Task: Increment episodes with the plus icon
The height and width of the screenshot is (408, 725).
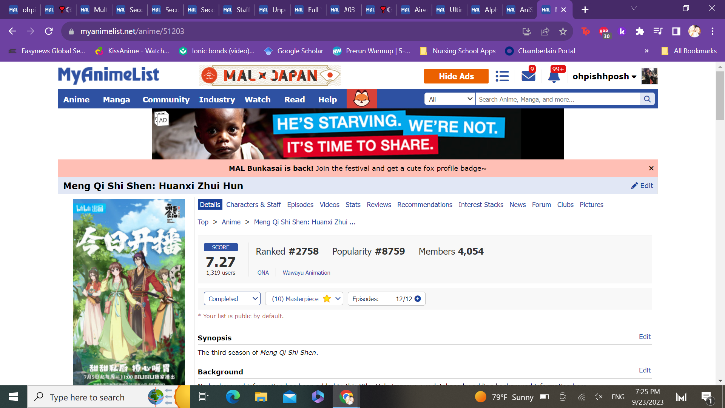Action: click(418, 299)
